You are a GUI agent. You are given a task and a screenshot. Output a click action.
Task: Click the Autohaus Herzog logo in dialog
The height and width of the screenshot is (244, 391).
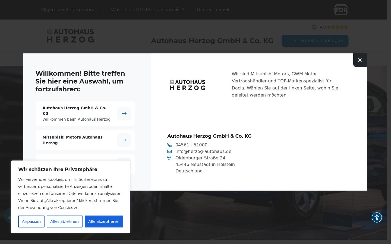(x=188, y=85)
